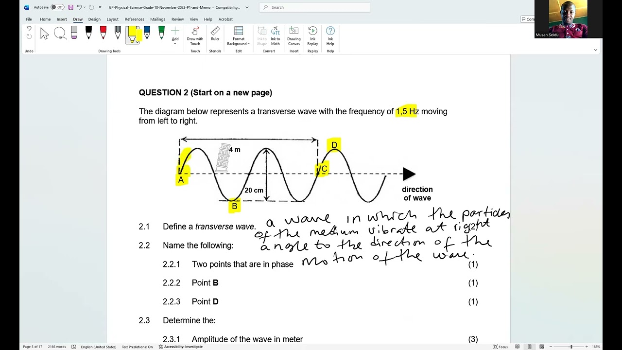Click English (United States) language indicator
This screenshot has height=350, width=622.
(x=99, y=347)
